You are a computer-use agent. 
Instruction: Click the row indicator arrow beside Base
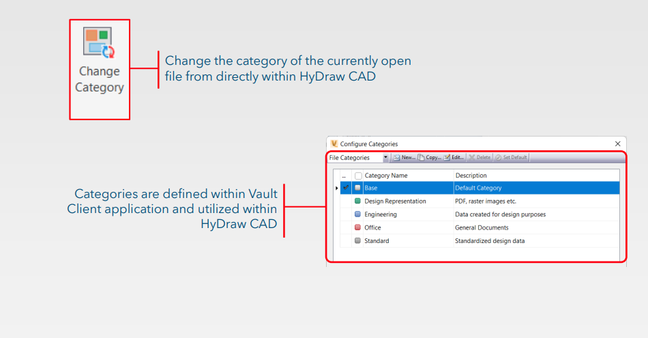tap(337, 188)
